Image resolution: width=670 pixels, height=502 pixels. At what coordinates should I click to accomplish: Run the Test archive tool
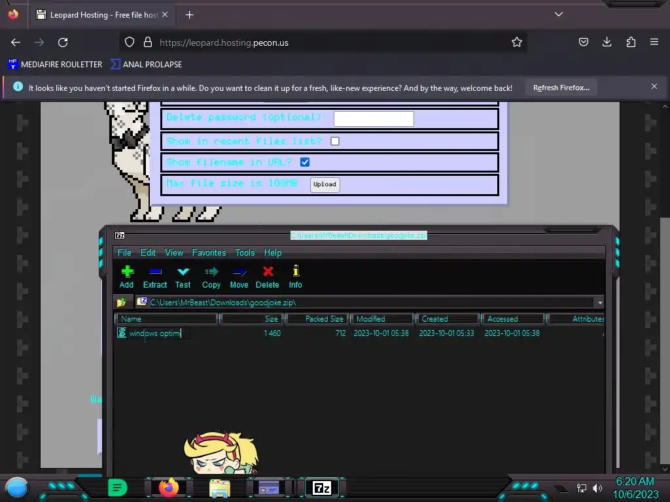pos(183,276)
